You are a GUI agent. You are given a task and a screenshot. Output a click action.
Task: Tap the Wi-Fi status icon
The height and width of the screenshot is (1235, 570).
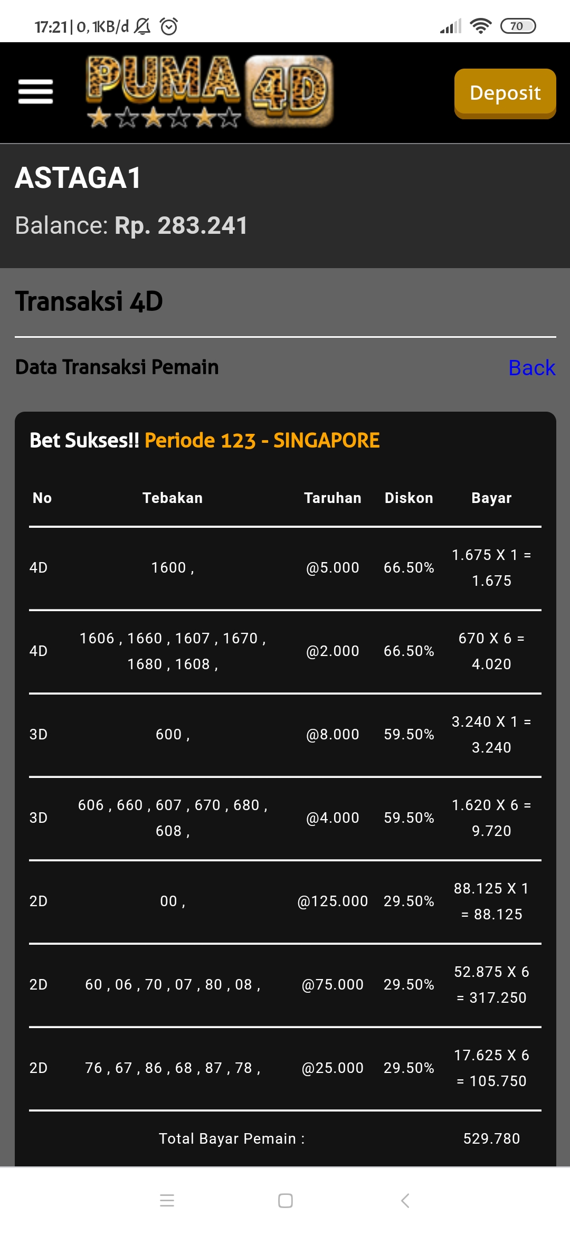[x=480, y=26]
